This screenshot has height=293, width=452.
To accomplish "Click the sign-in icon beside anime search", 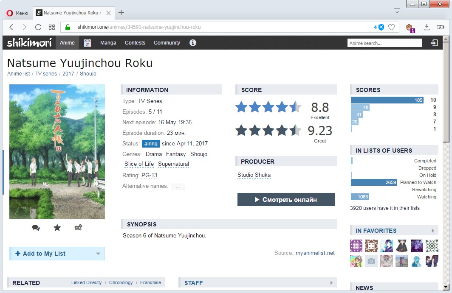I will click(x=434, y=43).
